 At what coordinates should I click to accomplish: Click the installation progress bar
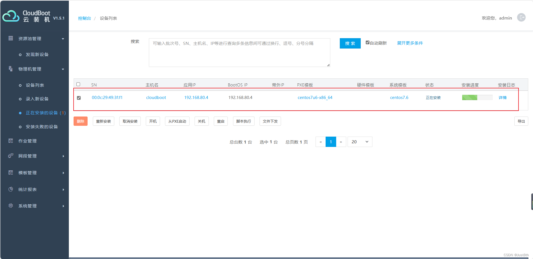tap(477, 97)
